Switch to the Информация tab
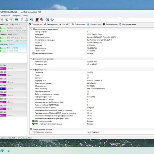Viewport: 154px width, 154px height. click(x=79, y=24)
